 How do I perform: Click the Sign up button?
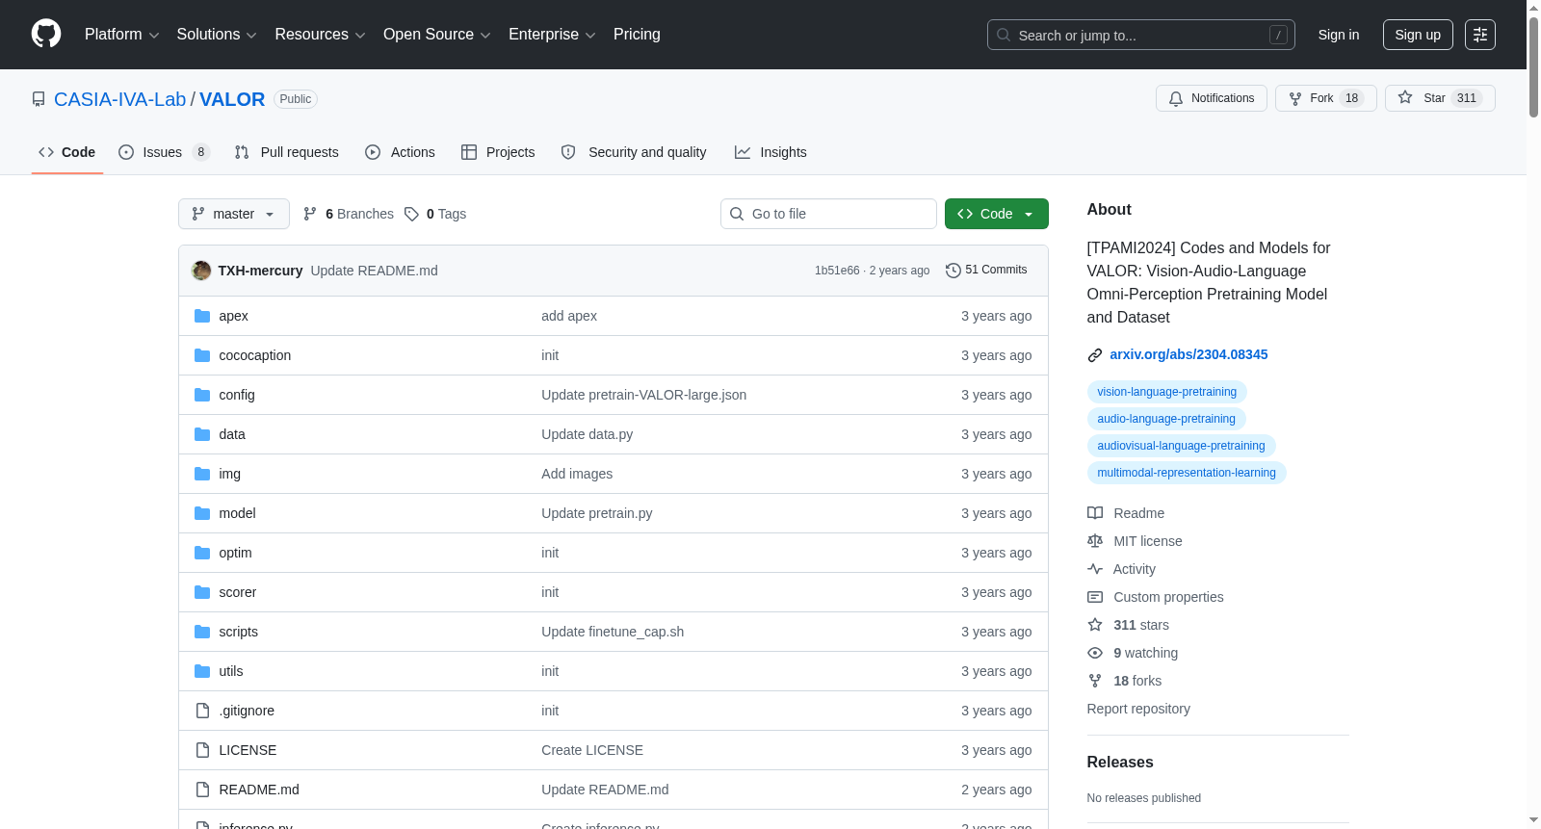[1418, 35]
